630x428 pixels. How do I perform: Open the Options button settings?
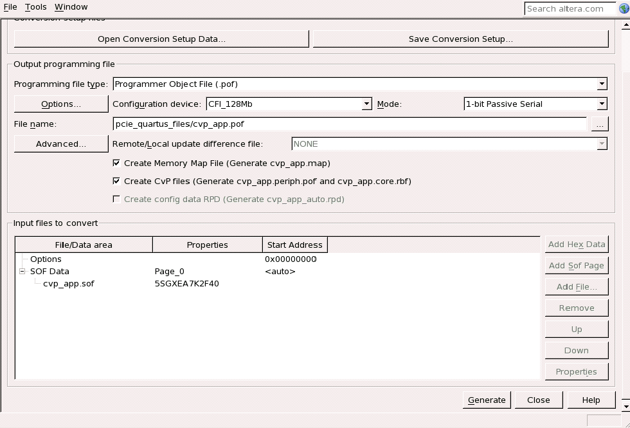pyautogui.click(x=61, y=104)
